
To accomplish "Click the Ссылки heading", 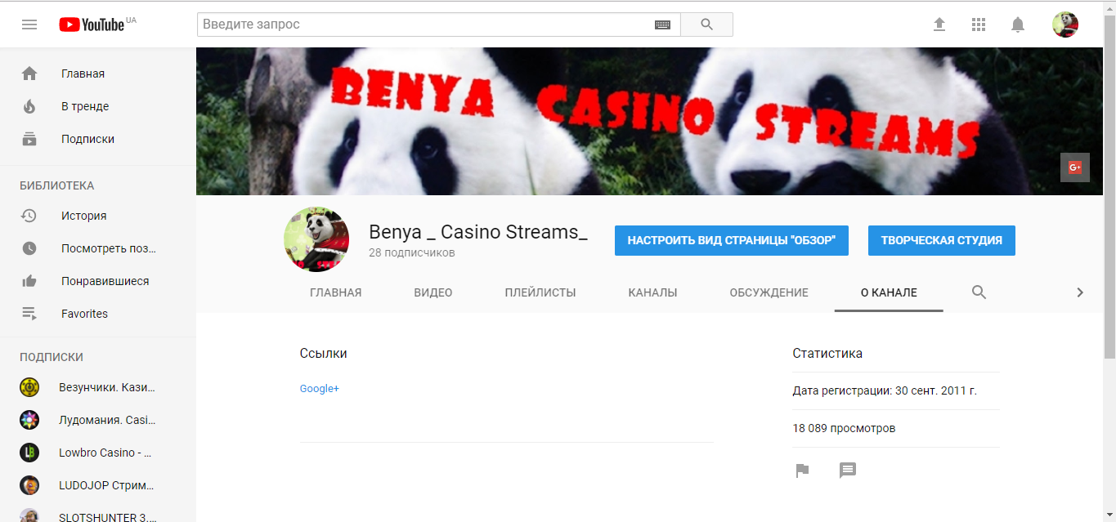I will (x=324, y=354).
